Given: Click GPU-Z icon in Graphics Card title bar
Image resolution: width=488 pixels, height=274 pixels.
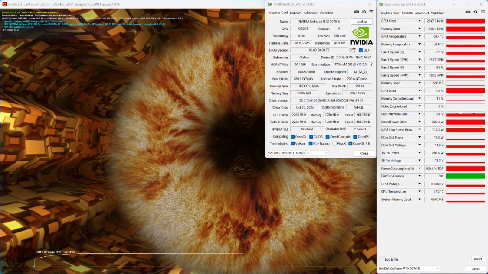Looking at the screenshot, I should click(270, 4).
